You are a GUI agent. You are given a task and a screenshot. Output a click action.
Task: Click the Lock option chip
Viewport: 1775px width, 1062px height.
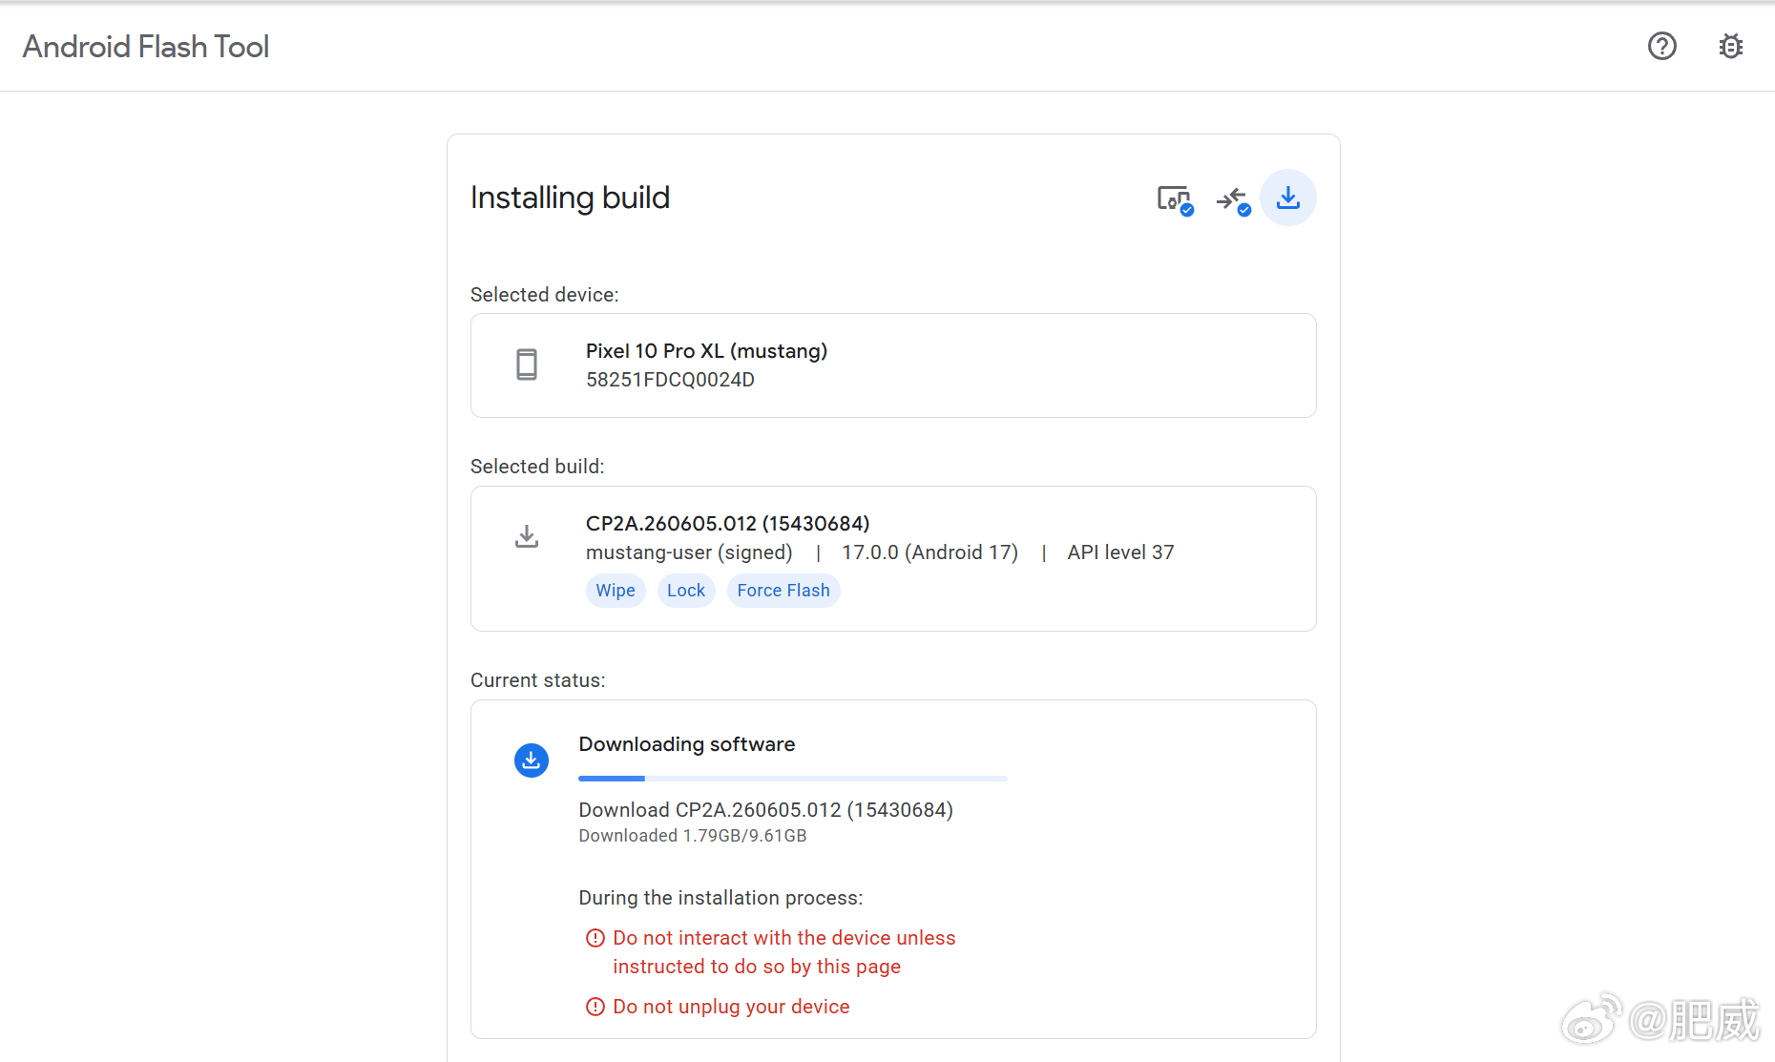(686, 591)
